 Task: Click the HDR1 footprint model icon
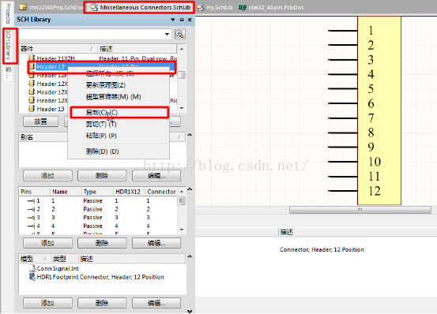[32, 276]
